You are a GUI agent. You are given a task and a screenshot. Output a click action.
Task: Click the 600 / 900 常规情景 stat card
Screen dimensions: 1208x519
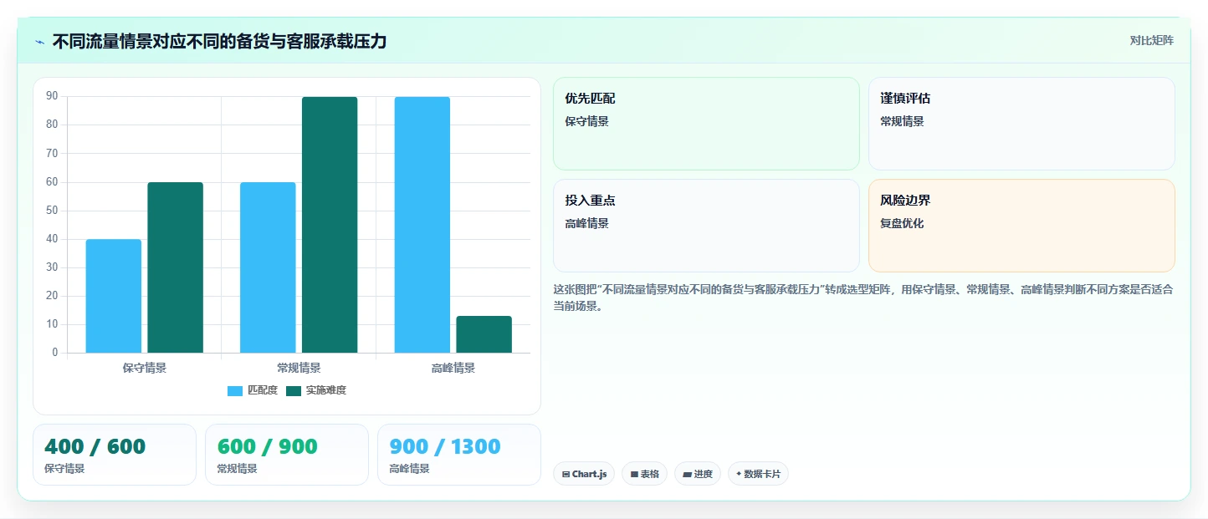click(x=287, y=455)
